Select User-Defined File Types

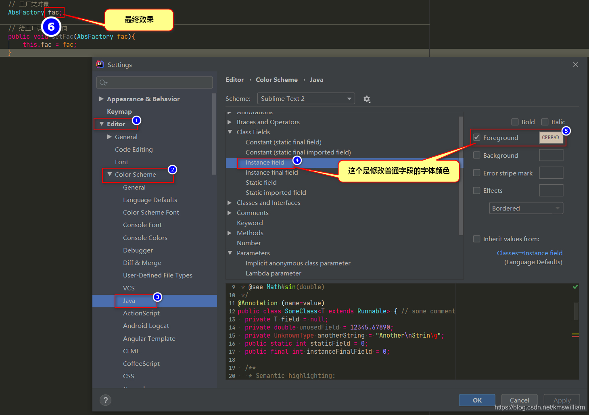coord(157,275)
